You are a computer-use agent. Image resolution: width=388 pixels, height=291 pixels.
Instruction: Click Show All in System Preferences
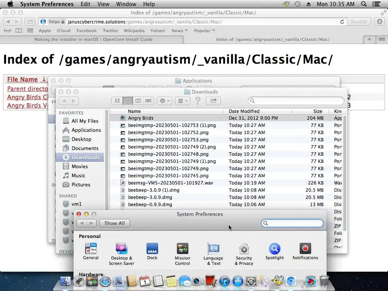click(114, 223)
